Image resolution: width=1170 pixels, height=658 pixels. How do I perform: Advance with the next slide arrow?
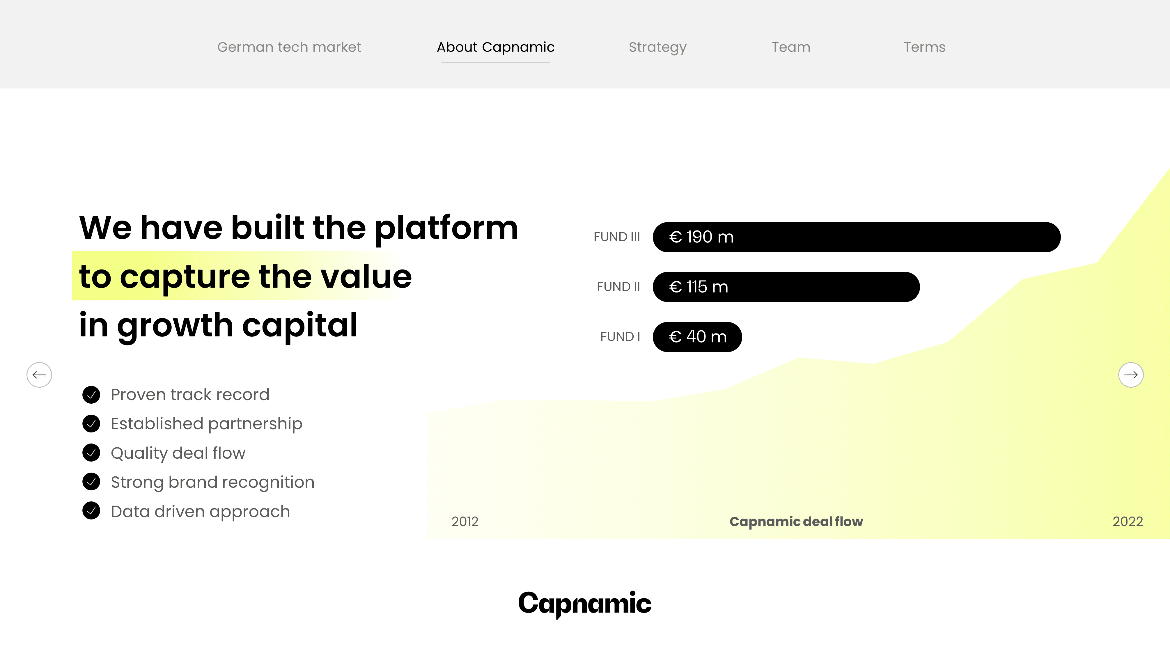[x=1130, y=375]
